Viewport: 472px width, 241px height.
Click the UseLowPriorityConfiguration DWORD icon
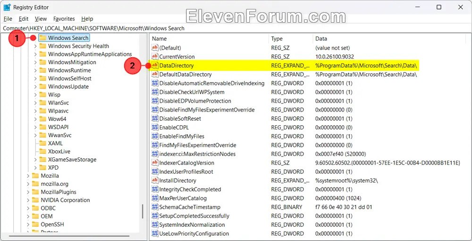(x=155, y=233)
